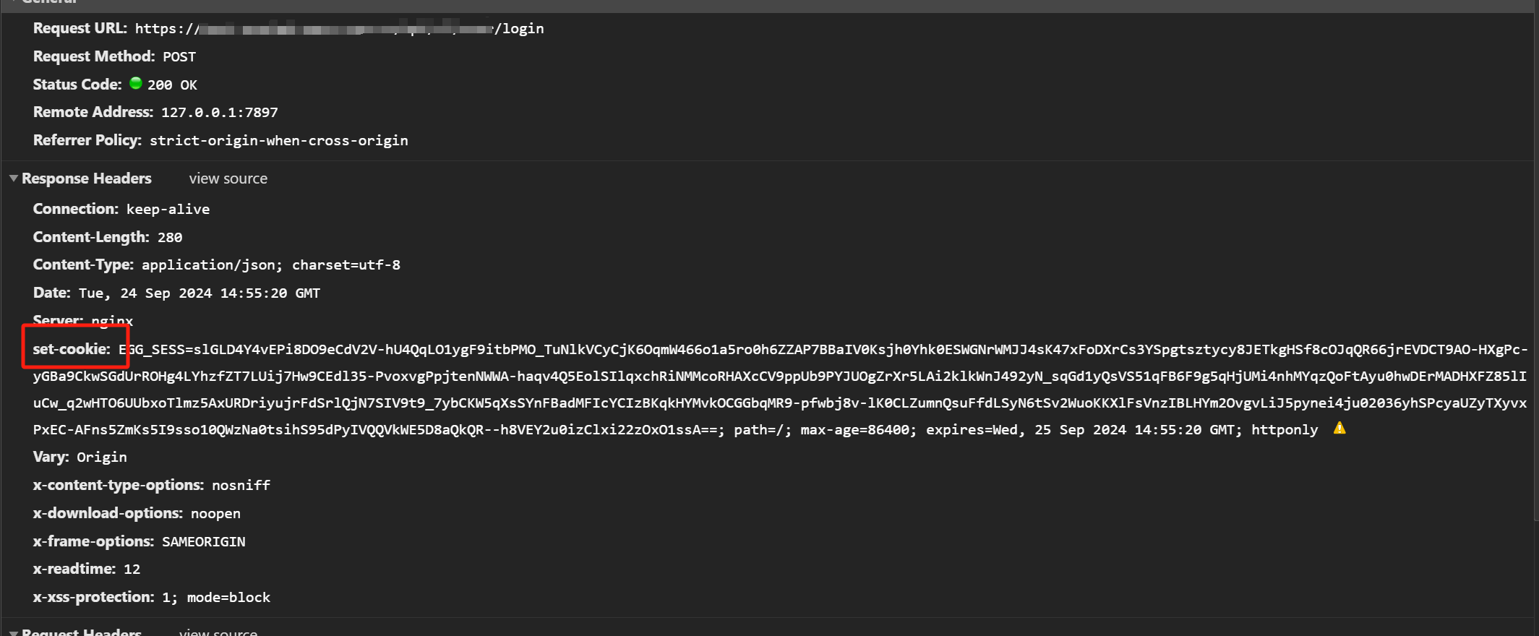Click the yellow warning icon after httponly

pos(1339,429)
